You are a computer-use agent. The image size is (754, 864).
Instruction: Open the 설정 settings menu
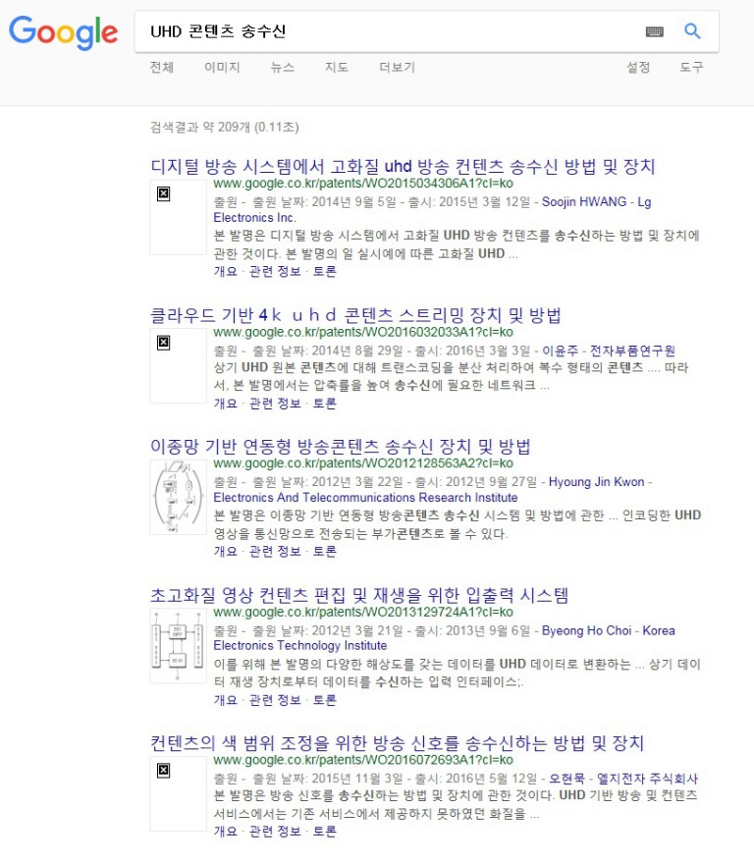(x=638, y=67)
